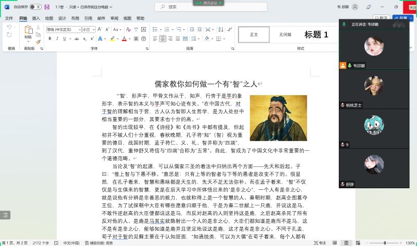417x246 pixels.
Task: Toggle strikethrough formatting
Action: coord(78,38)
